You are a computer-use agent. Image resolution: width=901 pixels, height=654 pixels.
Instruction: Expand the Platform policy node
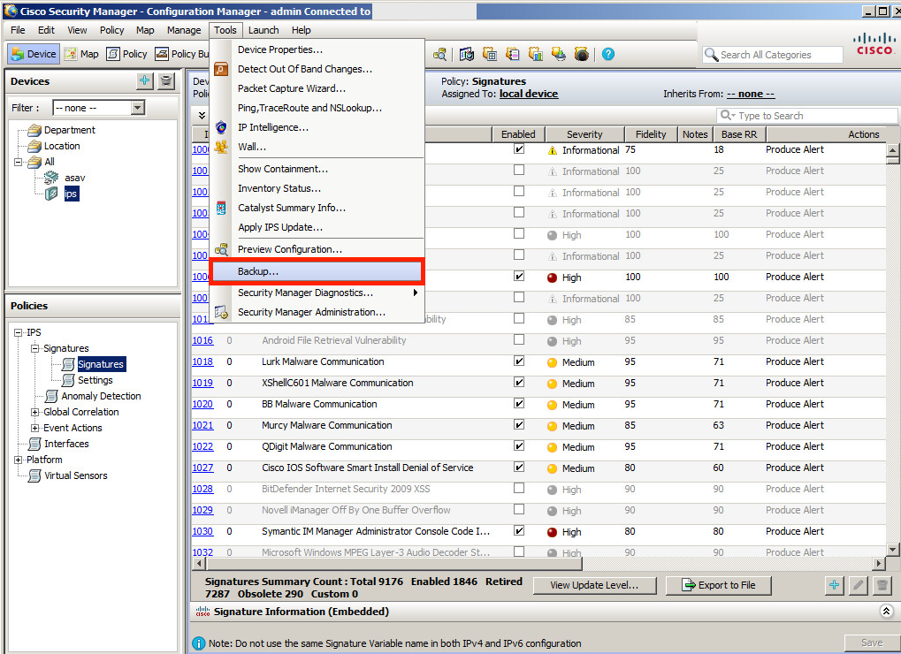pyautogui.click(x=19, y=460)
